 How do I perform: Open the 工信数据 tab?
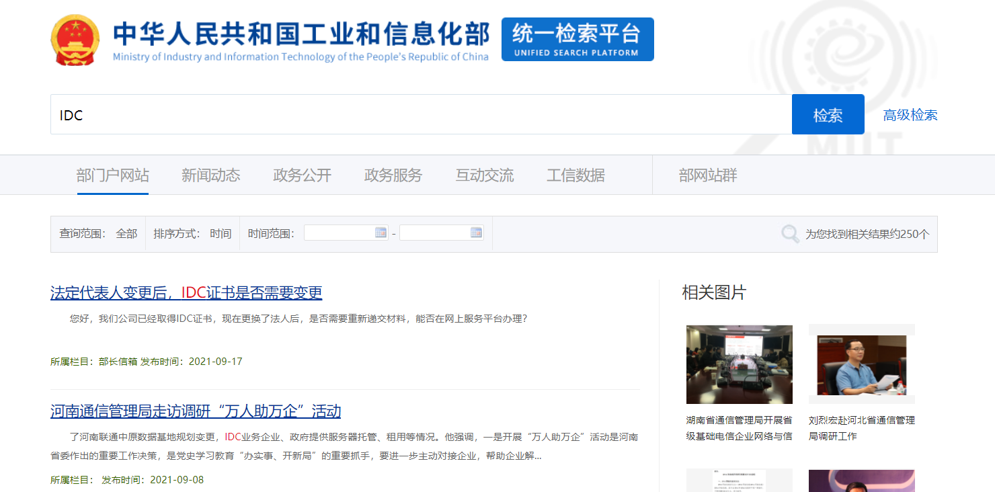click(x=575, y=175)
